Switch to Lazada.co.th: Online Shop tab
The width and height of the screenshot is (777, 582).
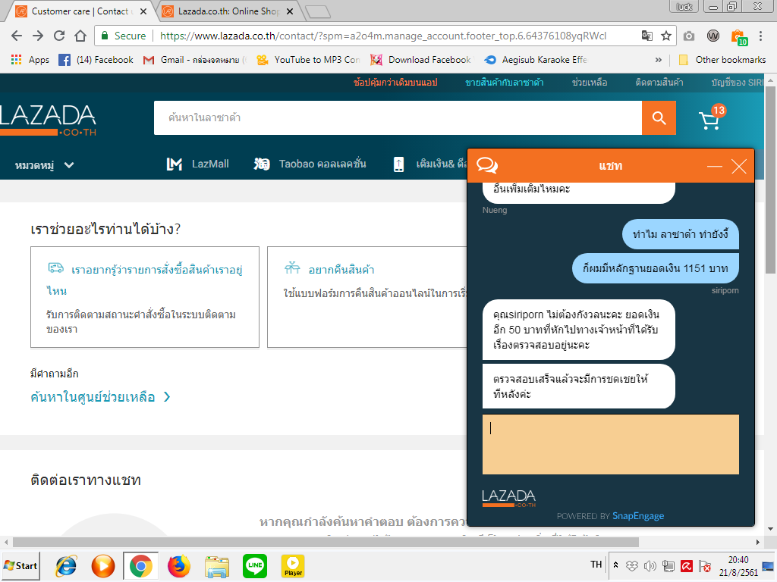tap(228, 11)
